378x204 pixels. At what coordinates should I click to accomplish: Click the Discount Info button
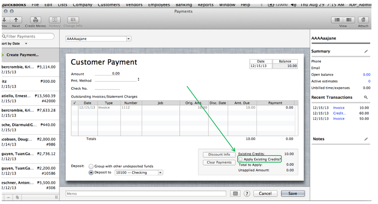(219, 155)
